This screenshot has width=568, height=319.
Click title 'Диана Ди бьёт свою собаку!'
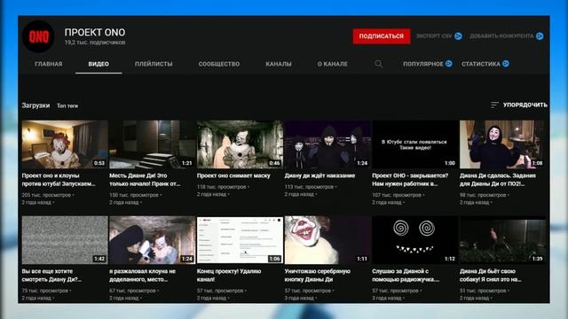click(x=491, y=276)
